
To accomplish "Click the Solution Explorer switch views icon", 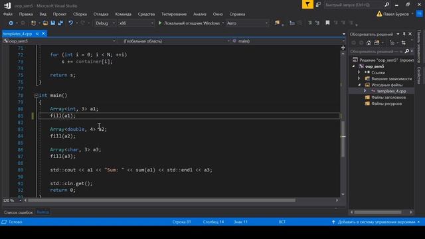I will (x=377, y=43).
